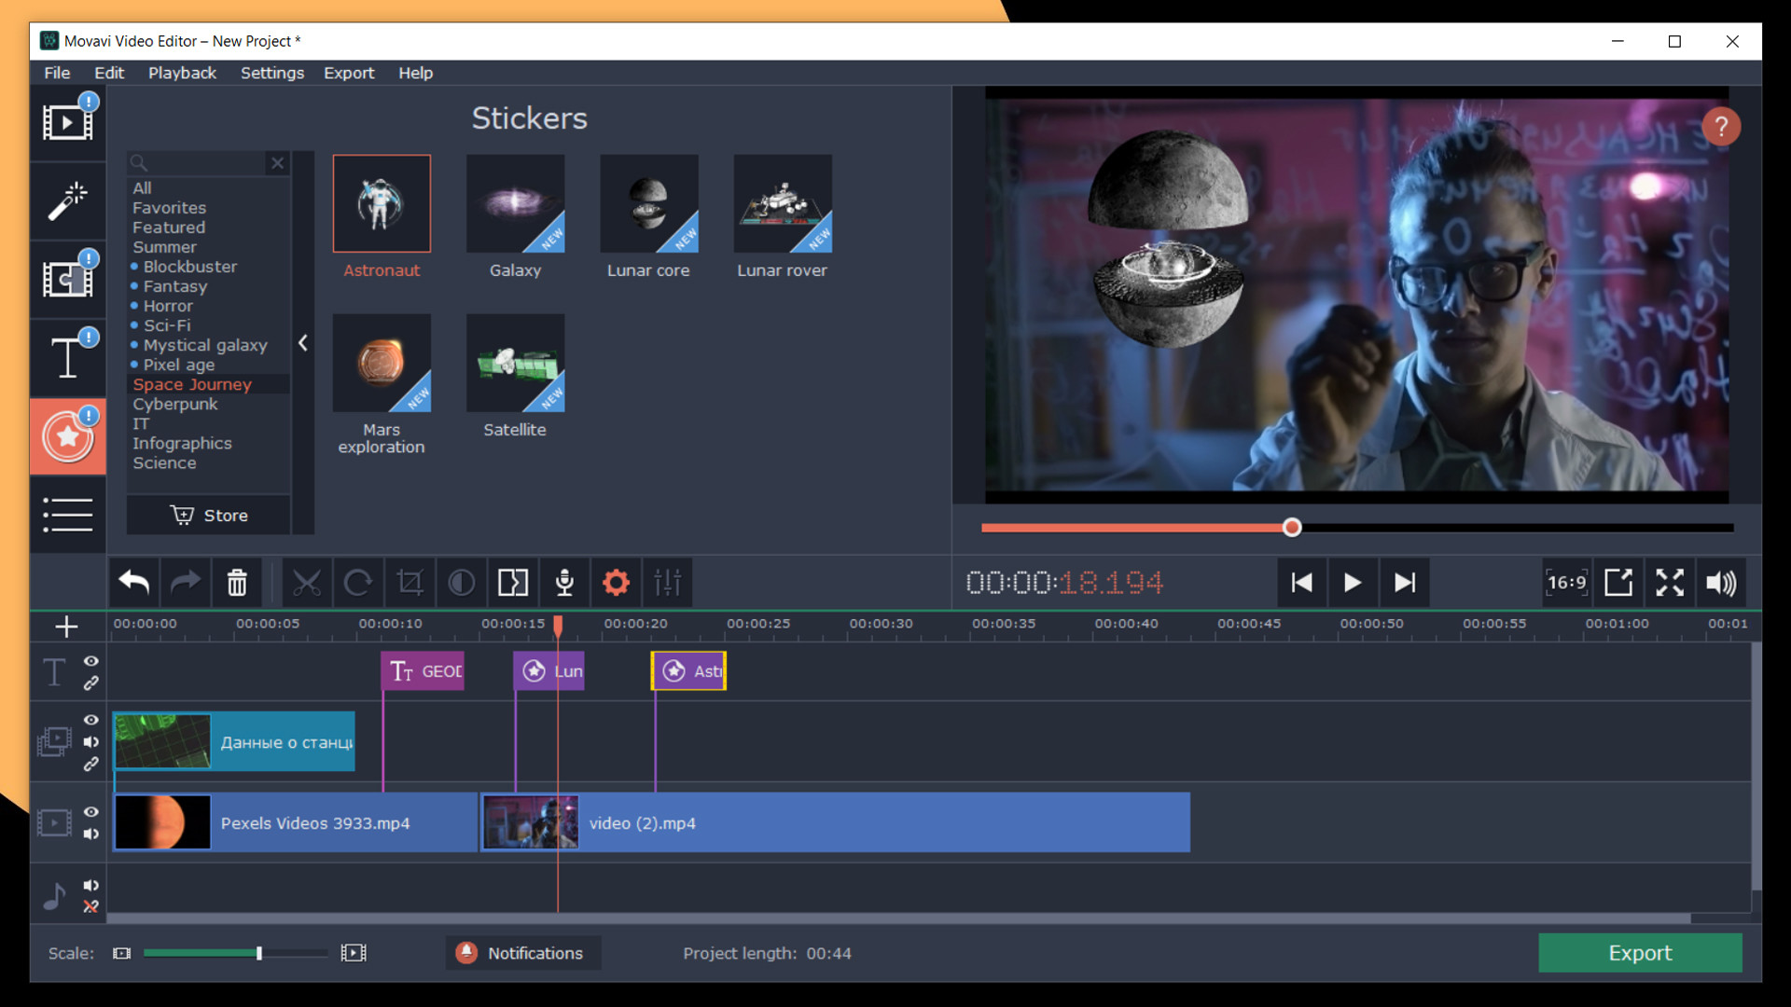Toggle visibility of the overlay track
Screen dimensions: 1791x1007
[x=90, y=720]
